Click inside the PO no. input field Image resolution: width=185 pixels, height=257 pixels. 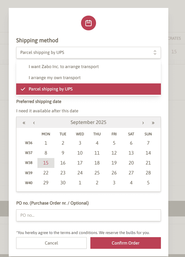pyautogui.click(x=88, y=215)
